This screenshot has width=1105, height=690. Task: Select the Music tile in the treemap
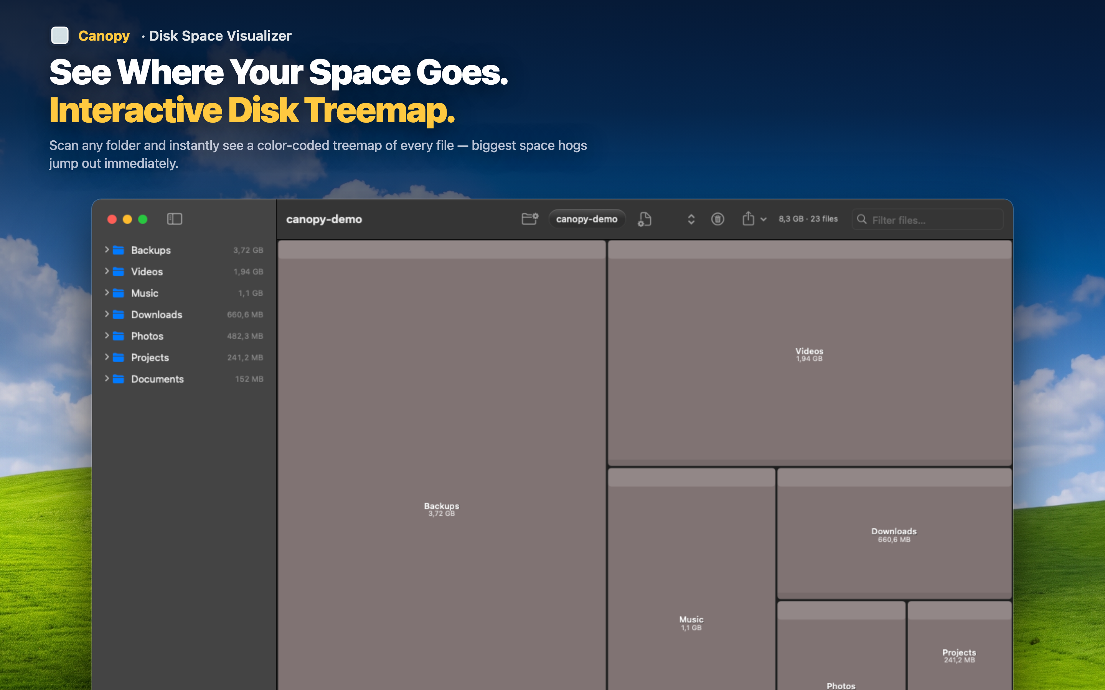[x=691, y=579]
